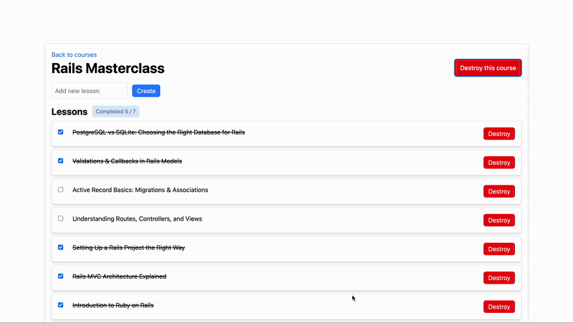
Task: Mark Understanding Routes, Controllers, and Views complete
Action: click(61, 218)
